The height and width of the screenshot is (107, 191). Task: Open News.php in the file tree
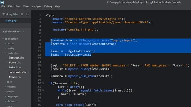[x=15, y=77]
